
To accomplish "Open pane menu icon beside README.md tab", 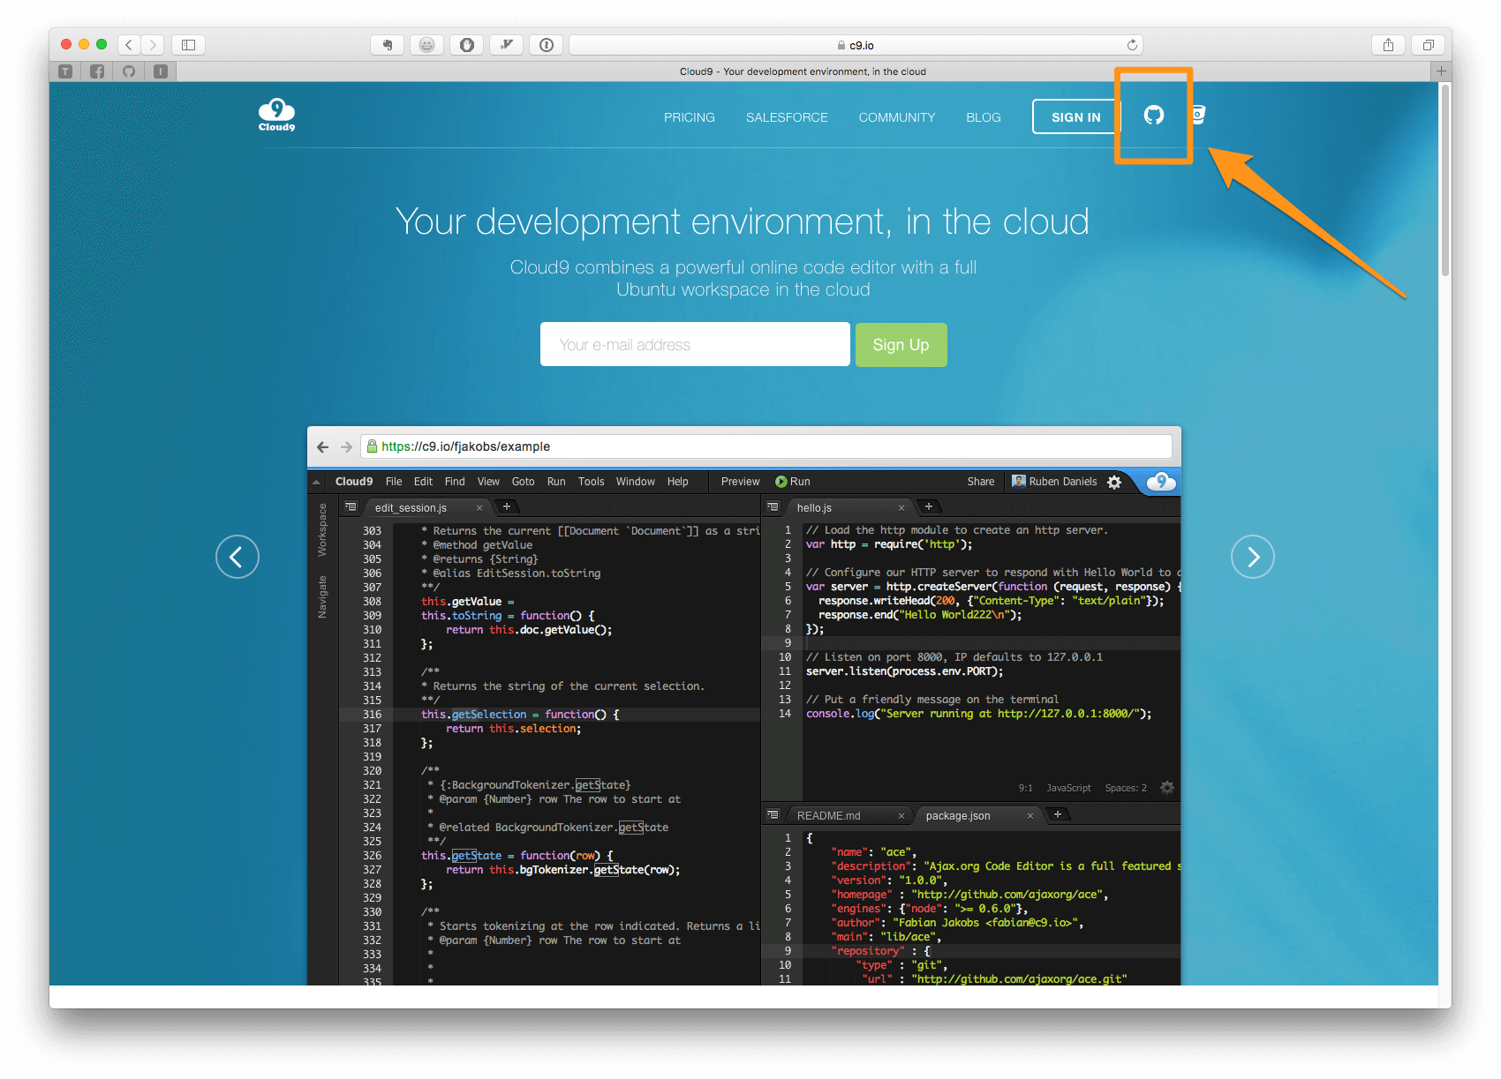I will [x=773, y=815].
